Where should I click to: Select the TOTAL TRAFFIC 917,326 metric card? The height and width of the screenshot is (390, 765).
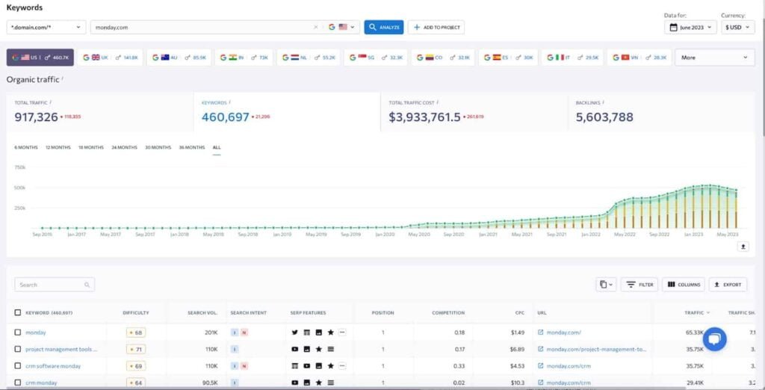click(x=100, y=112)
